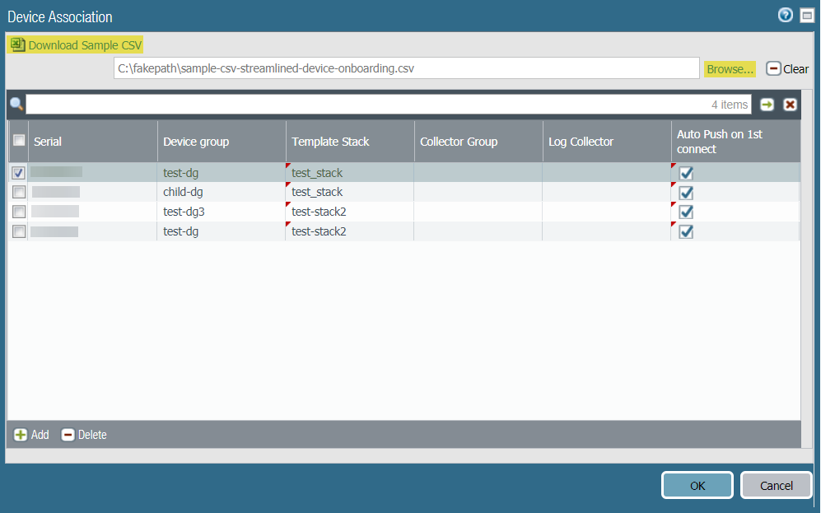This screenshot has width=821, height=513.
Task: Check the row checkbox for test-dg test-stack2
Action: pos(19,231)
